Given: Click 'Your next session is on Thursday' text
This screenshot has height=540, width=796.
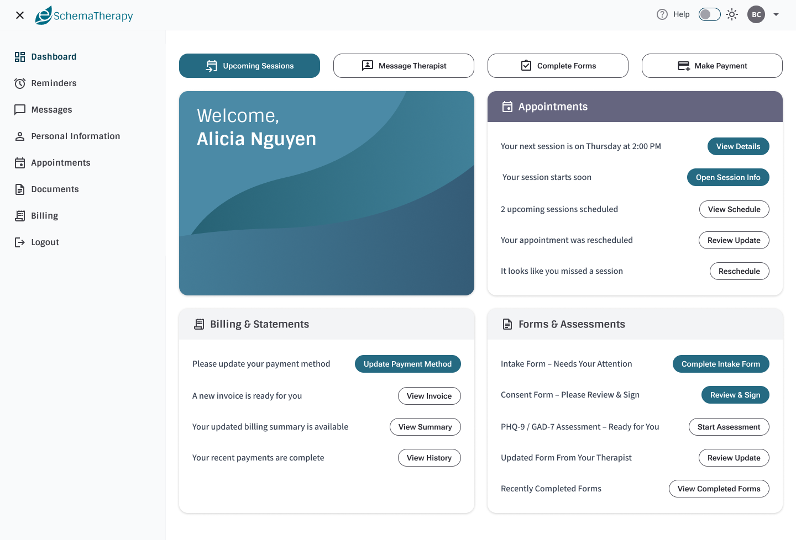Looking at the screenshot, I should (x=581, y=146).
